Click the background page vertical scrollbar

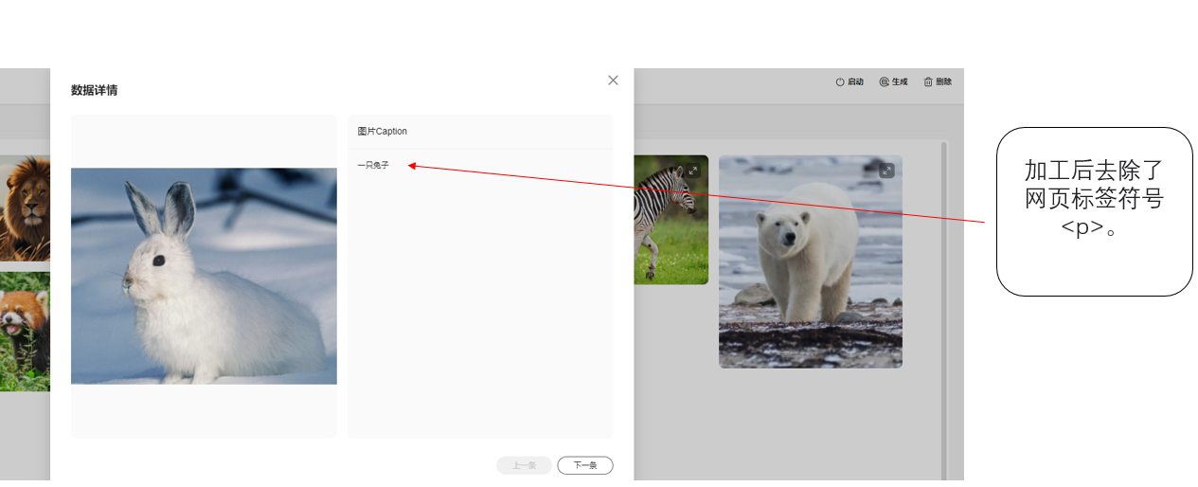(943, 313)
